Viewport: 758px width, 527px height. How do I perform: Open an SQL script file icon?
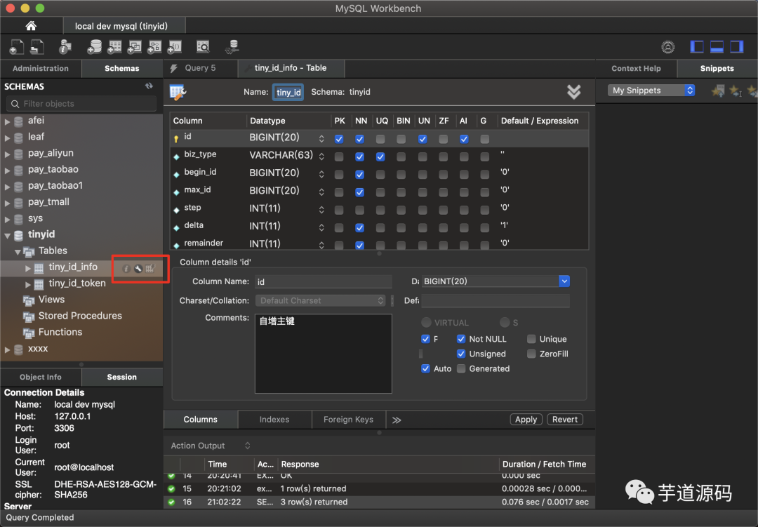37,47
